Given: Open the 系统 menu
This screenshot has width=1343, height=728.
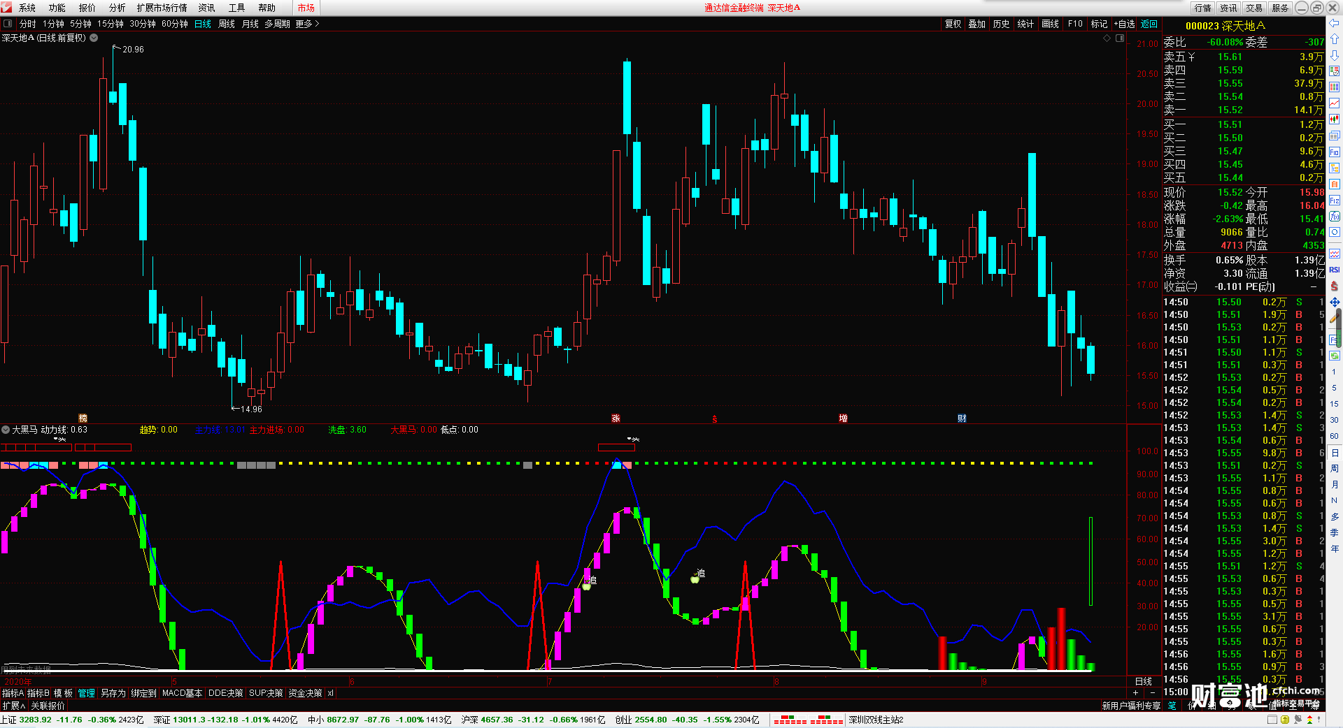Looking at the screenshot, I should (x=27, y=8).
